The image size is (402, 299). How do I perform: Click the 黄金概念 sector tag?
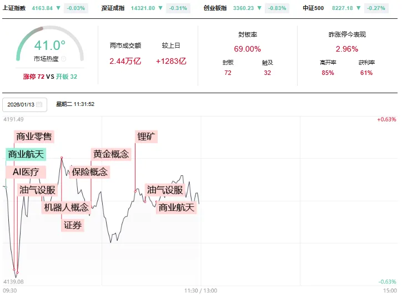(x=110, y=154)
